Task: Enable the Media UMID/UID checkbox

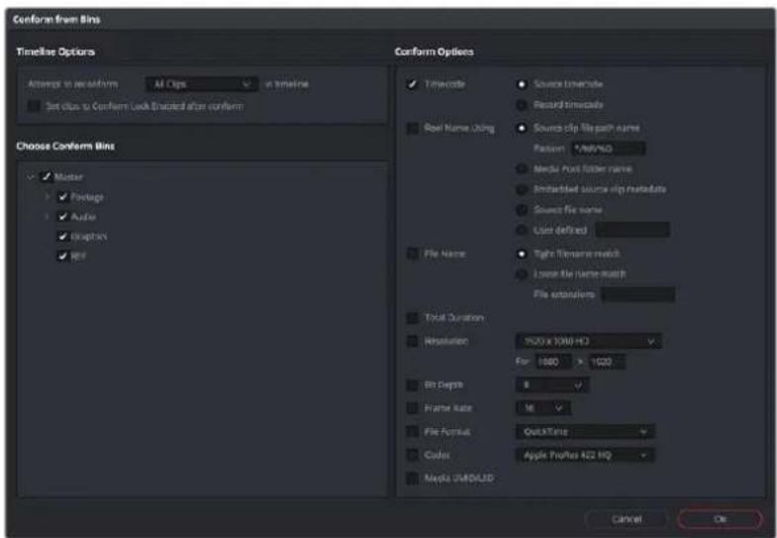Action: pos(412,478)
